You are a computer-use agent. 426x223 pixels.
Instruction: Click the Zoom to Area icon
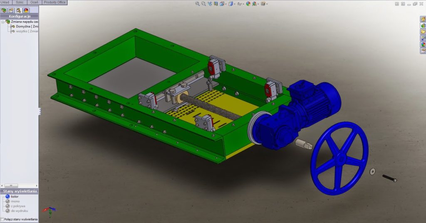click(x=203, y=4)
